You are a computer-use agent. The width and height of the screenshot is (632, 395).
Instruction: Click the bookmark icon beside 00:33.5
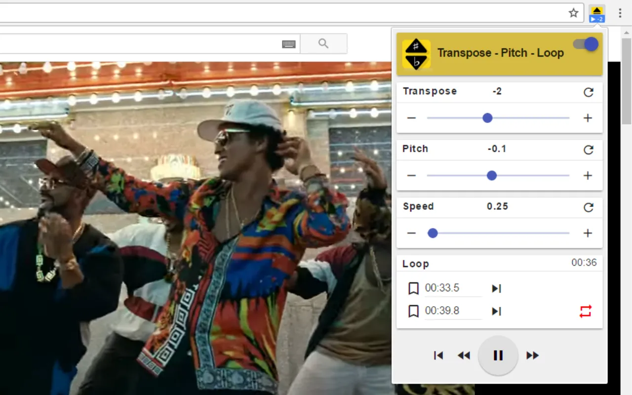413,288
